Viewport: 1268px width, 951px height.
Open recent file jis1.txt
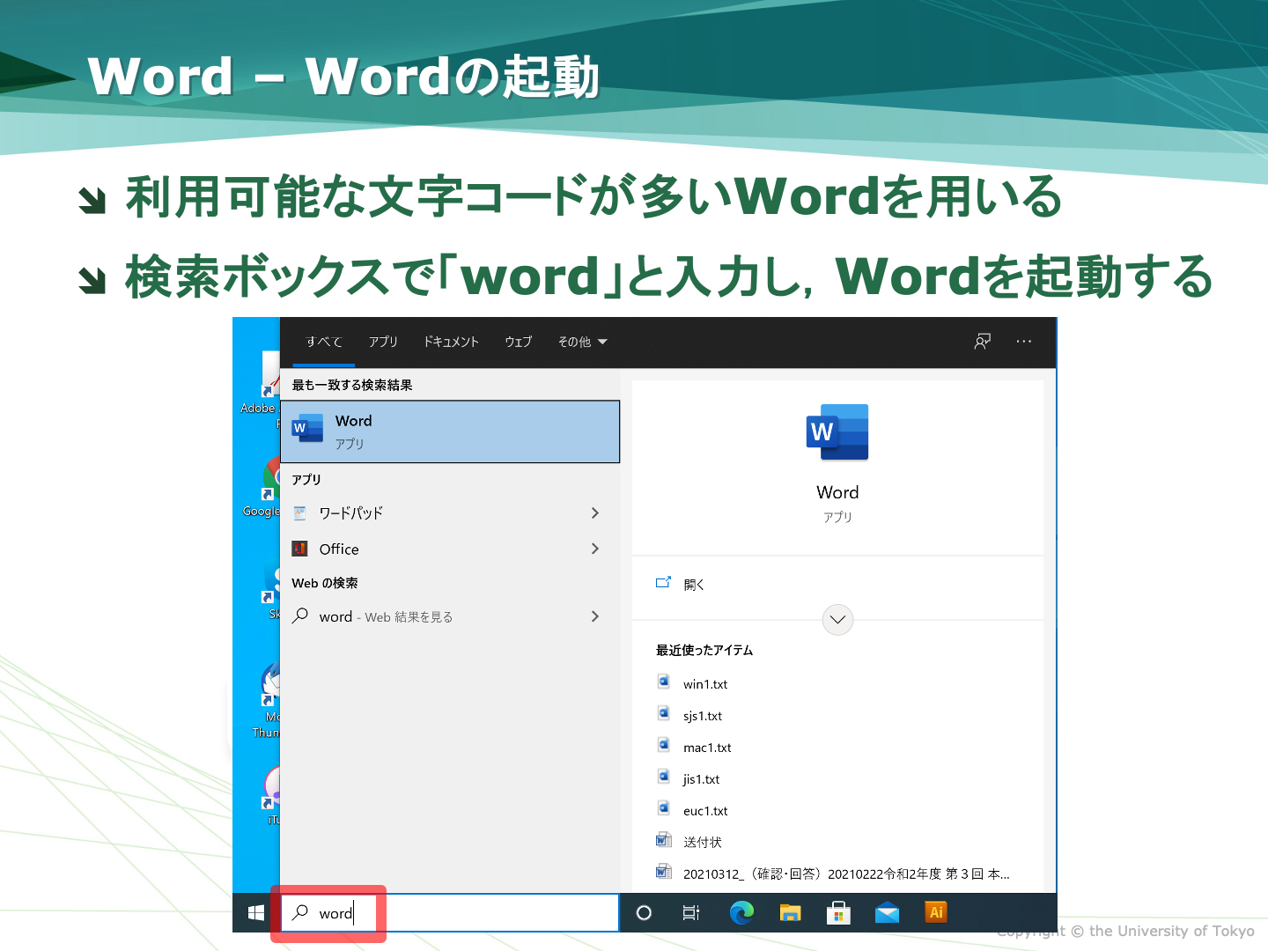click(x=701, y=779)
